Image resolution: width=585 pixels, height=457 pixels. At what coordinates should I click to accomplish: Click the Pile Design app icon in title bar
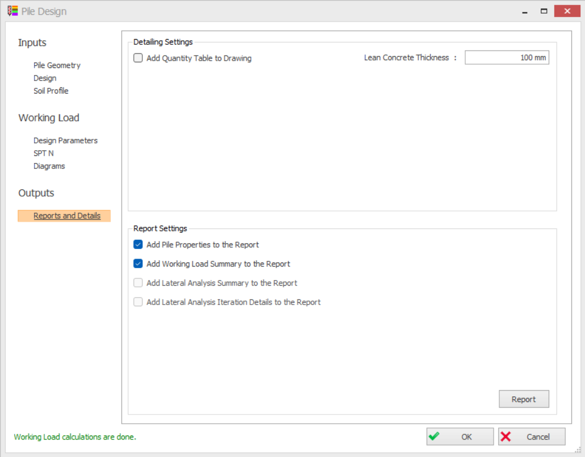point(12,11)
